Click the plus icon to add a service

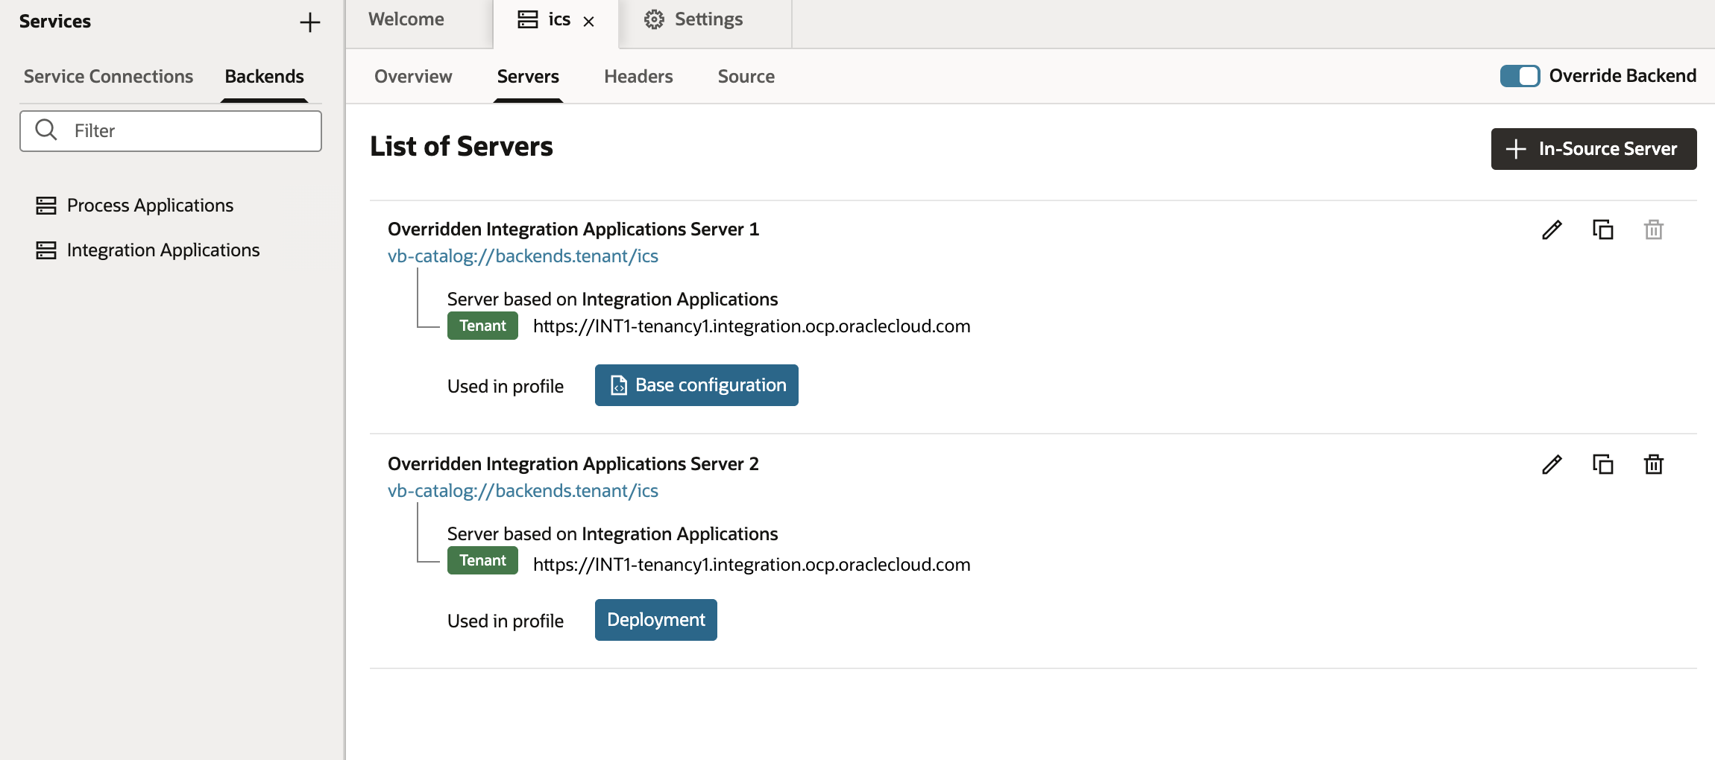309,22
